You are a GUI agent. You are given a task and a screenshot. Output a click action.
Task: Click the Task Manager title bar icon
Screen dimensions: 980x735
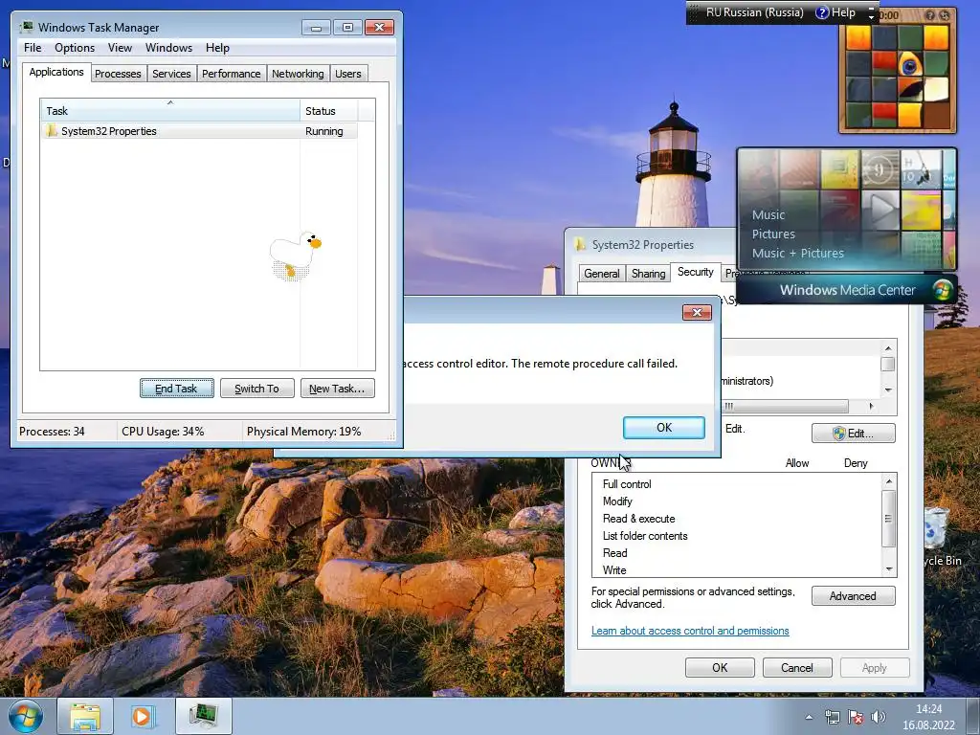point(26,27)
